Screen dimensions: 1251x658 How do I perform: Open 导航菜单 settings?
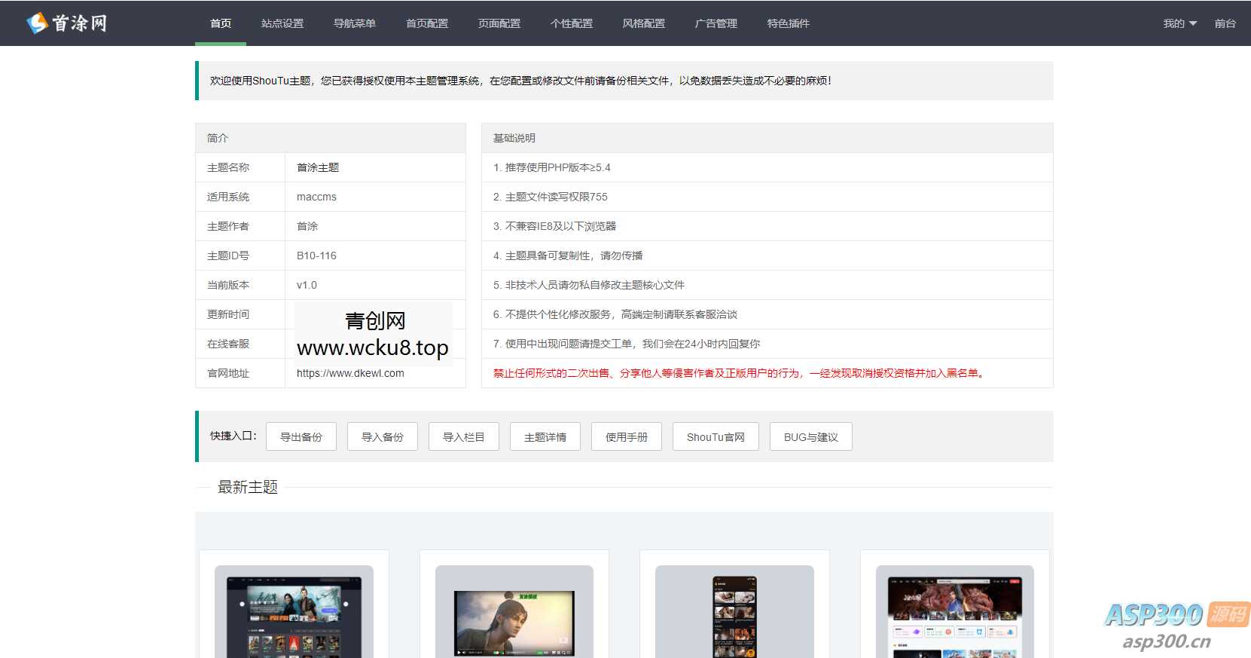[x=355, y=23]
